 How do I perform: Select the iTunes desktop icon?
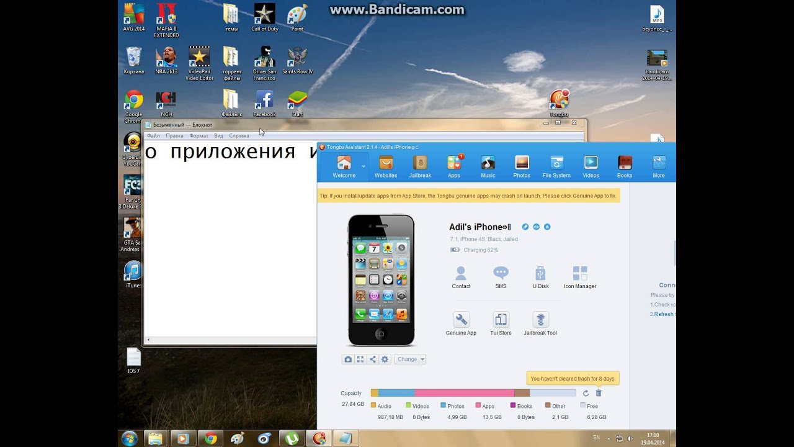133,274
